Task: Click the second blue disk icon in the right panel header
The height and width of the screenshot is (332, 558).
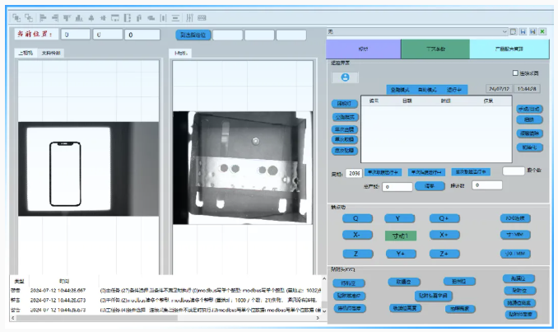Action: point(532,31)
